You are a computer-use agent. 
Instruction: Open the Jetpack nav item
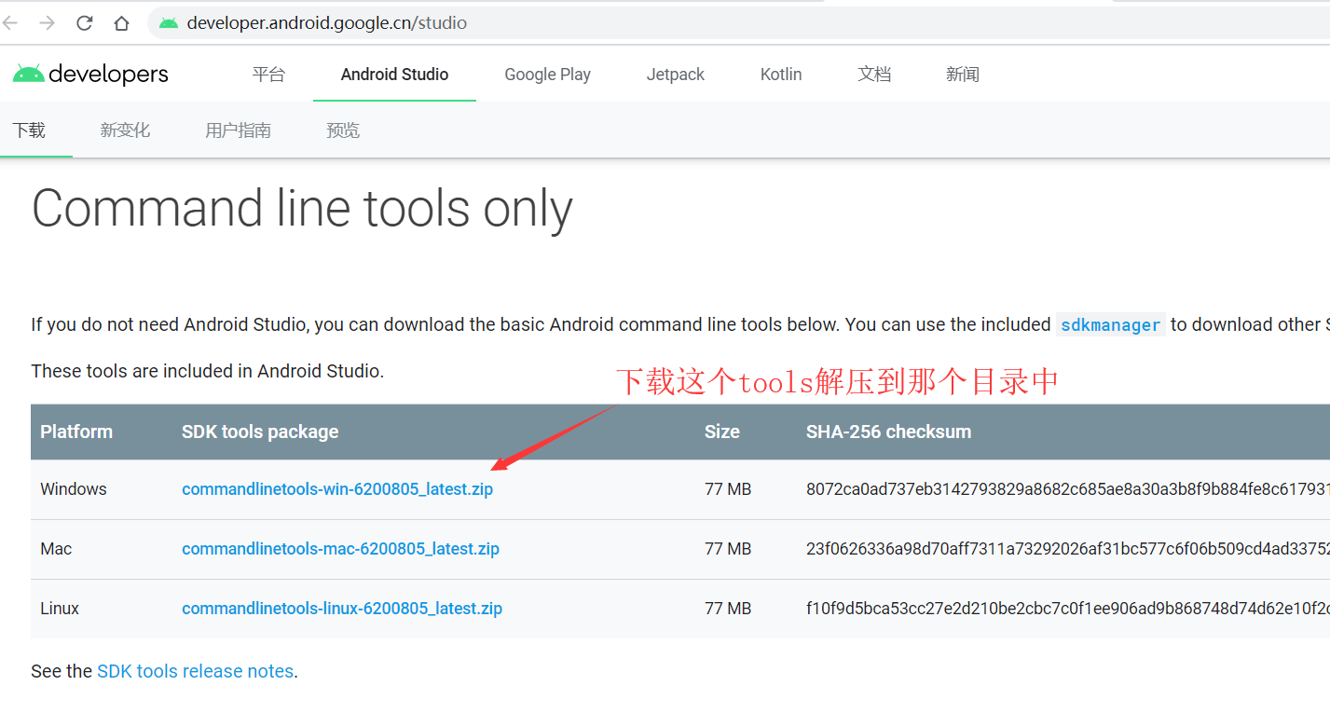tap(676, 75)
